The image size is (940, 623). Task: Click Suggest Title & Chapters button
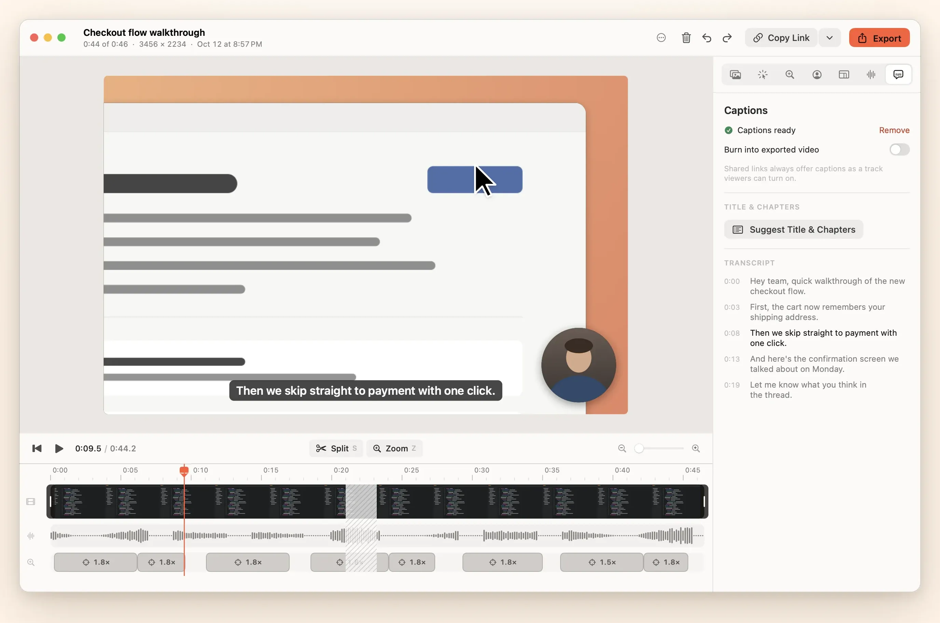[x=793, y=230]
